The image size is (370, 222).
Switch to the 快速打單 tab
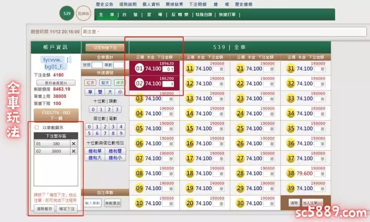coord(228,15)
